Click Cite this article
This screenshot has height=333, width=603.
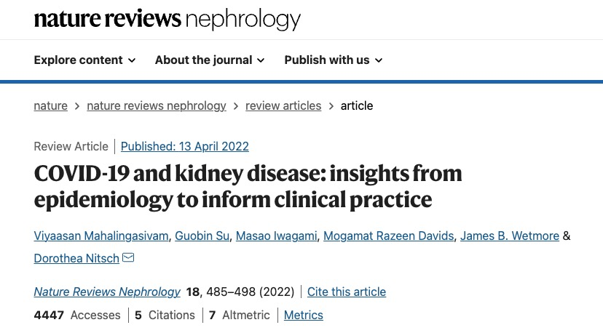point(347,292)
